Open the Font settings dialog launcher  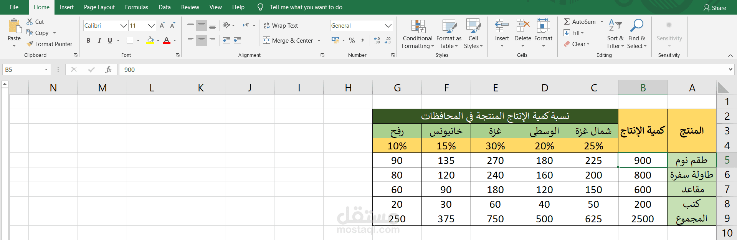point(178,55)
